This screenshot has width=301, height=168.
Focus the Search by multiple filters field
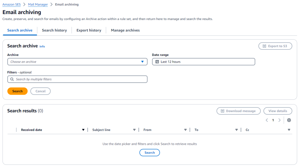(x=77, y=79)
